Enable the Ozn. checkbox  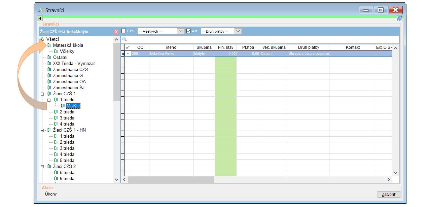pos(124,31)
